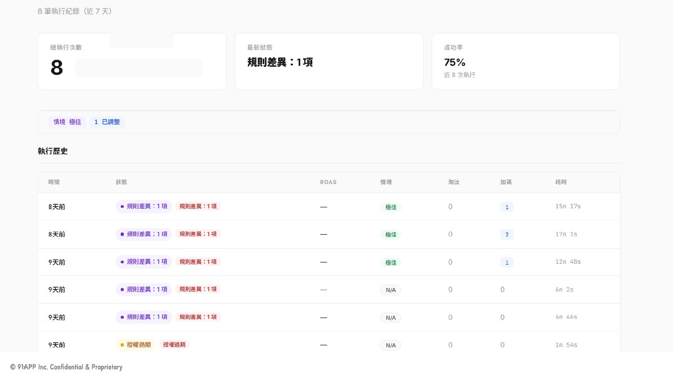The width and height of the screenshot is (673, 378).
Task: Click the 12m 48s duration cell
Action: (x=568, y=262)
